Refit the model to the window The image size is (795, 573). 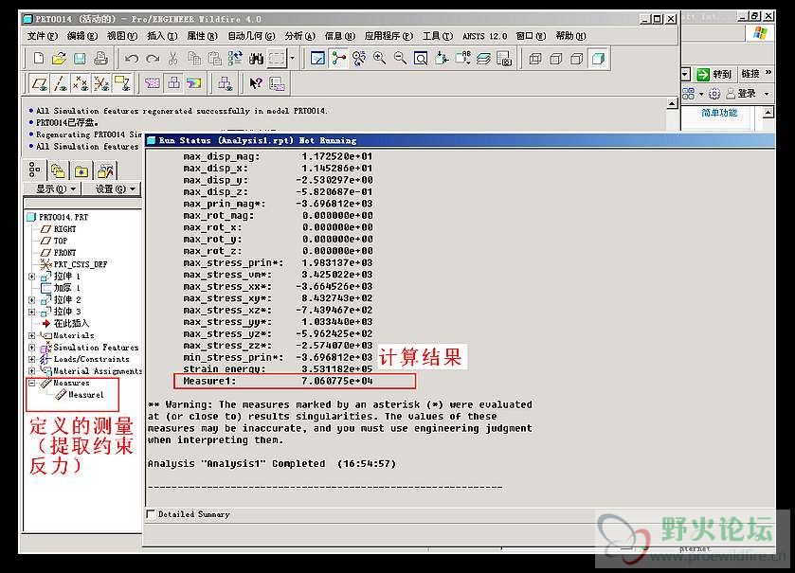tap(421, 59)
